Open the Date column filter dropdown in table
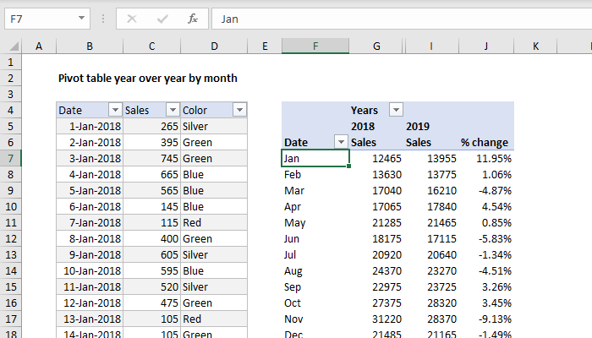This screenshot has height=338, width=592. [115, 110]
